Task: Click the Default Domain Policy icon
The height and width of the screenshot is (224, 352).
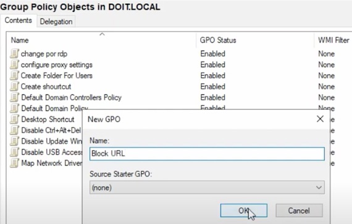Action: click(x=14, y=109)
